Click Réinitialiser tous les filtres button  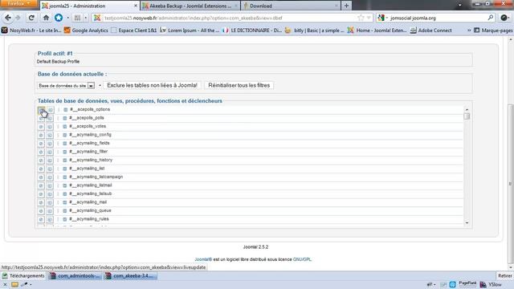coord(239,85)
